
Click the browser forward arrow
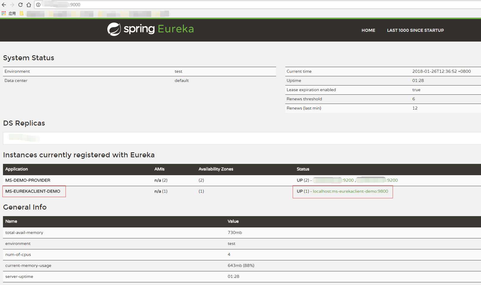(12, 5)
